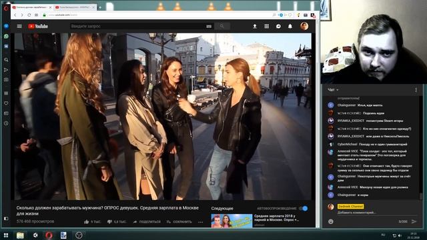427x240 pixels.
Task: Like the video with thumbs up
Action: click(87, 222)
